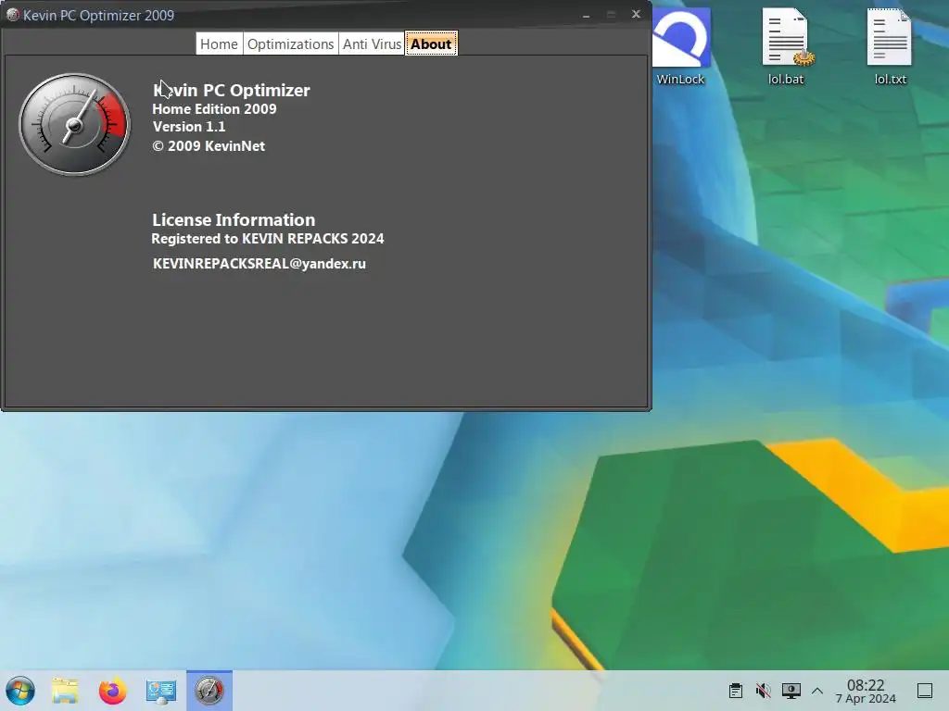Click the 'License Information' heading
949x711 pixels.
[x=234, y=219]
